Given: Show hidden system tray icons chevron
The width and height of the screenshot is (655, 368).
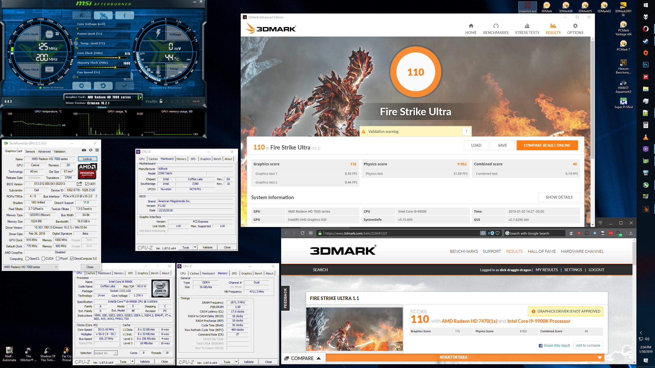Looking at the screenshot, I should click(641, 333).
